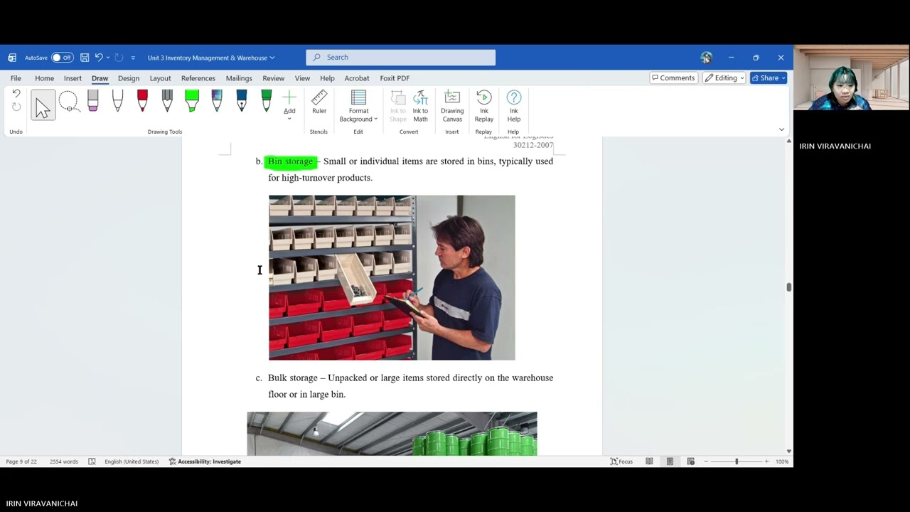Open the spelling and grammar check icon

tap(92, 462)
